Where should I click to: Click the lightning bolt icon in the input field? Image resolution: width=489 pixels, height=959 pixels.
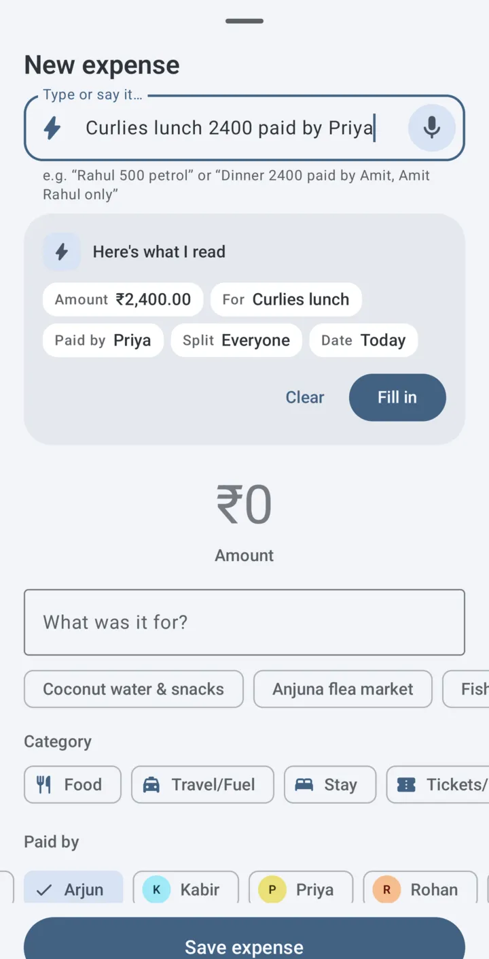click(52, 128)
